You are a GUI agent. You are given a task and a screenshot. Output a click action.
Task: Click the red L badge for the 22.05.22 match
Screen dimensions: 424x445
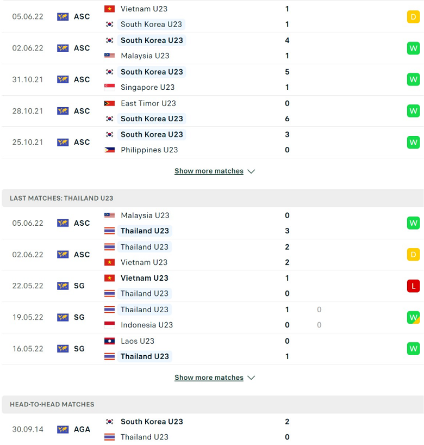[x=413, y=286]
